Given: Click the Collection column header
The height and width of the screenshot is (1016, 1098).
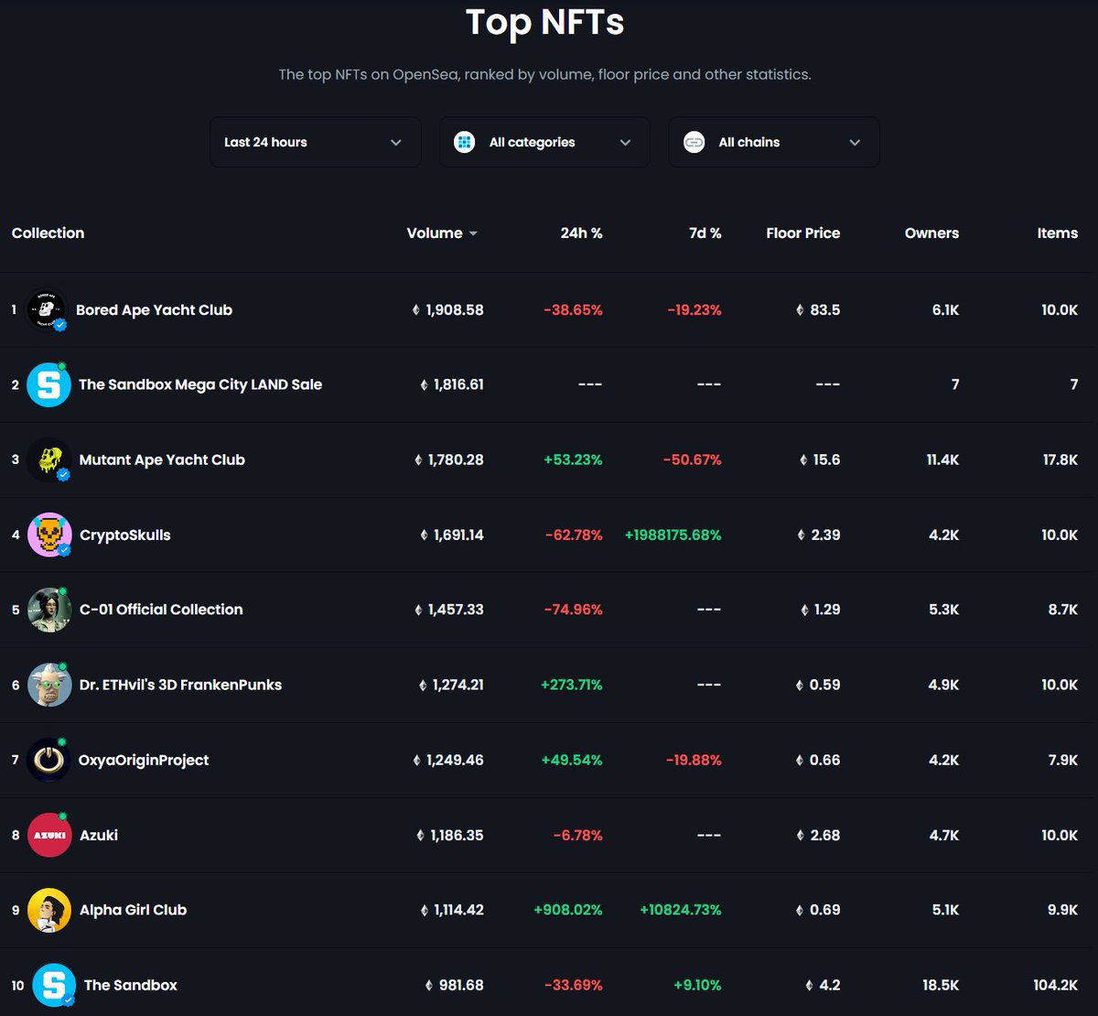Looking at the screenshot, I should click(48, 233).
